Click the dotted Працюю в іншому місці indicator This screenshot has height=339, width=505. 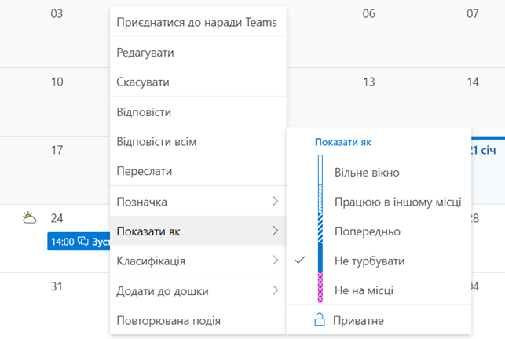[x=320, y=201]
